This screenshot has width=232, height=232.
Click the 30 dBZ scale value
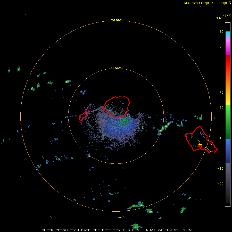coord(221,108)
